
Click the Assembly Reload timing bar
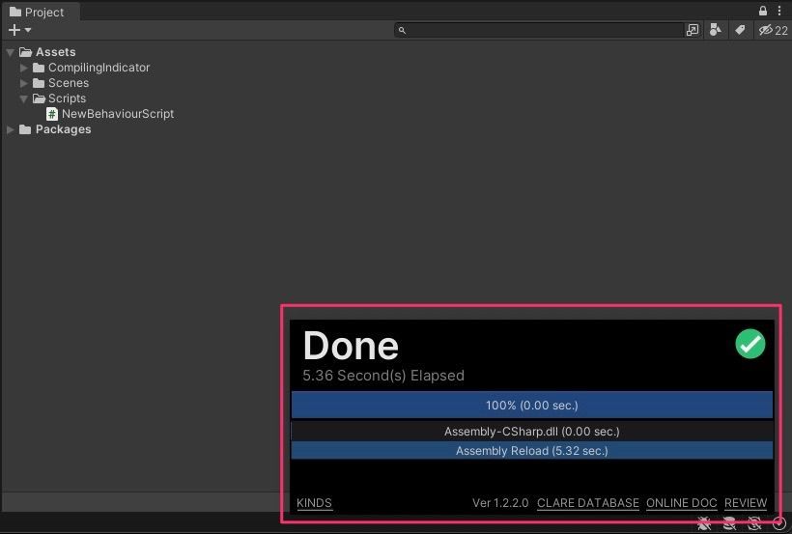[532, 451]
